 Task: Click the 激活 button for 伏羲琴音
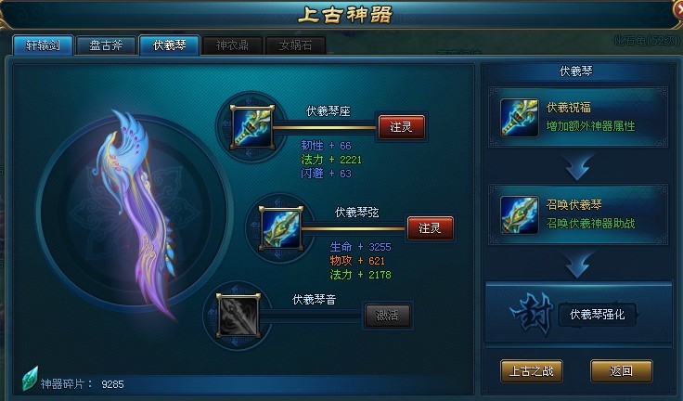pyautogui.click(x=387, y=315)
